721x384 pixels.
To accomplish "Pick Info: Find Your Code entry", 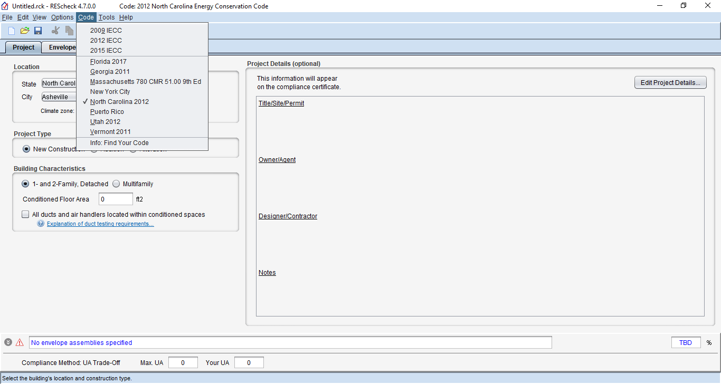I will pyautogui.click(x=119, y=143).
